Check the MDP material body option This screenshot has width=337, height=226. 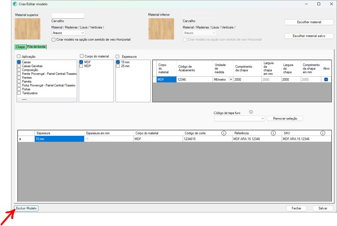pyautogui.click(x=81, y=66)
